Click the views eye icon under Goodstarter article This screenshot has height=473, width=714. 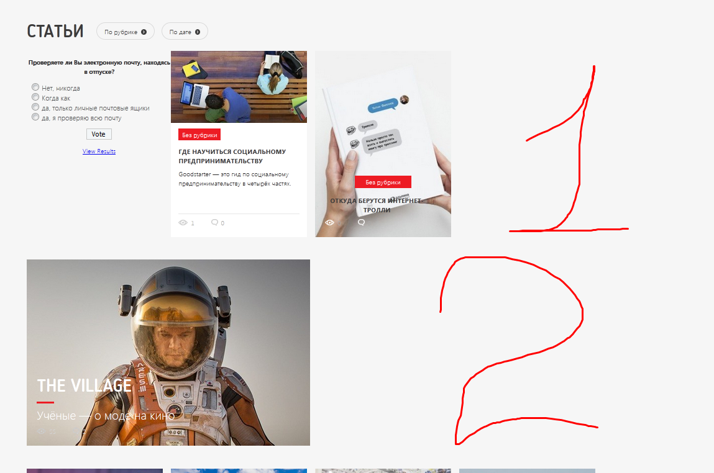183,222
